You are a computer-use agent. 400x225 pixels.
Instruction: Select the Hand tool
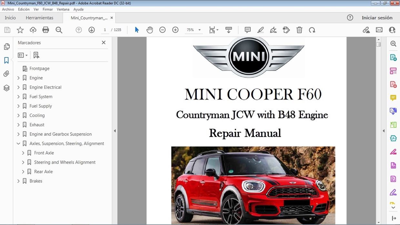click(x=150, y=30)
